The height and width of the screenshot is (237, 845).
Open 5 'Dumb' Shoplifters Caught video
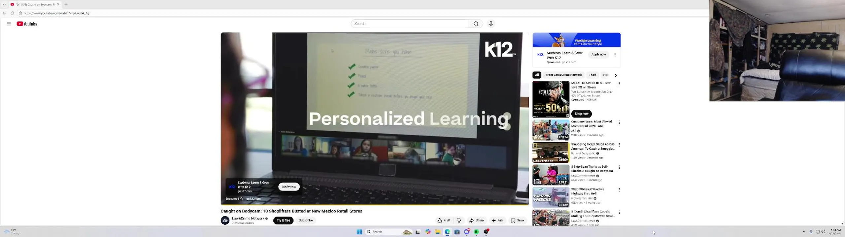(551, 218)
